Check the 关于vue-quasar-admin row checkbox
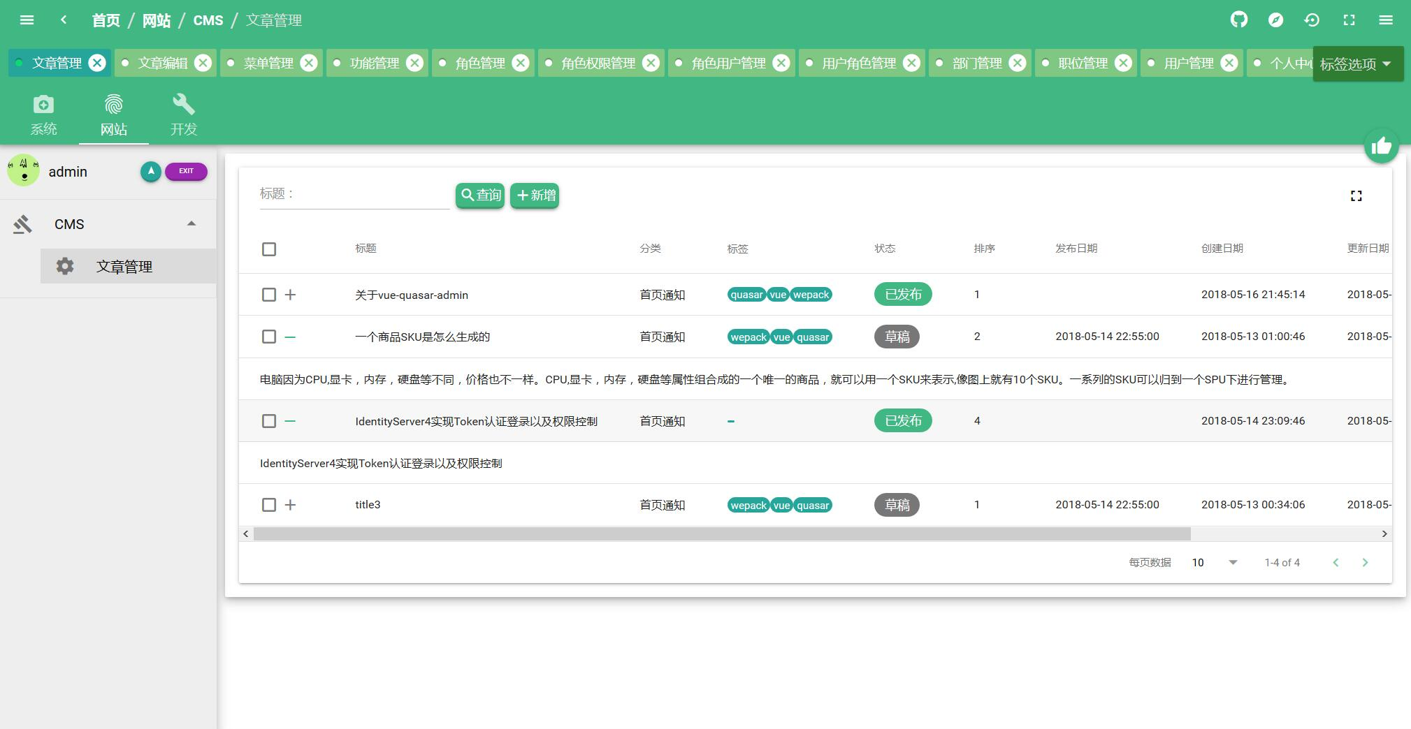Screen dimensions: 1411x729 coord(269,295)
